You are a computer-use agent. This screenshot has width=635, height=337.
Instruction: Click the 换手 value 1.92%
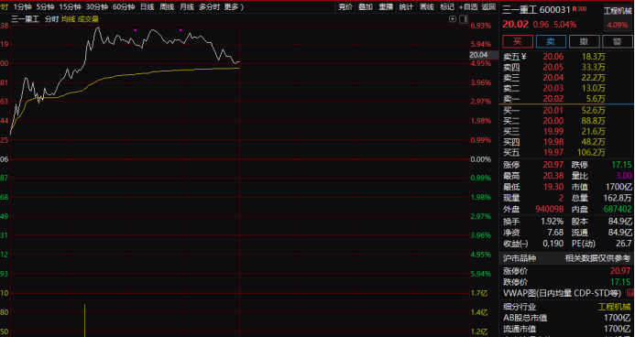tap(552, 222)
